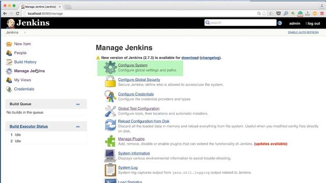Open Configure Global Security link
The height and width of the screenshot is (183, 326).
coord(139,80)
